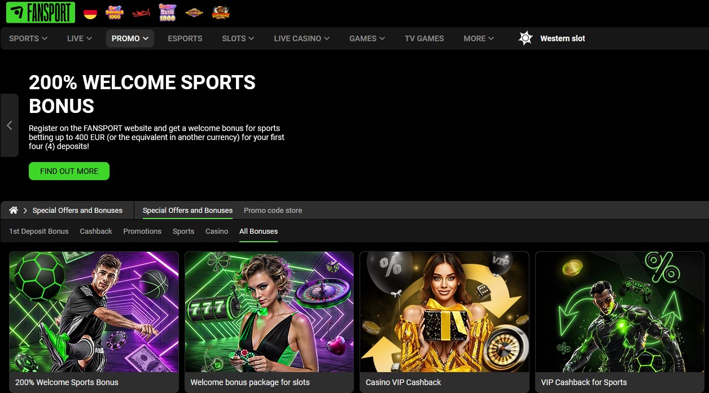This screenshot has height=393, width=709.
Task: Click Special Offers and Bonuses breadcrumb
Action: [77, 210]
